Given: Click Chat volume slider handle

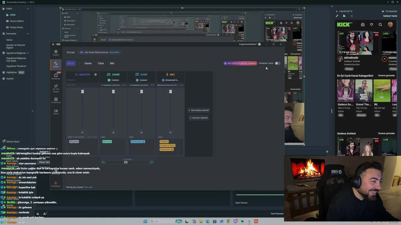Looking at the screenshot, I should [141, 92].
